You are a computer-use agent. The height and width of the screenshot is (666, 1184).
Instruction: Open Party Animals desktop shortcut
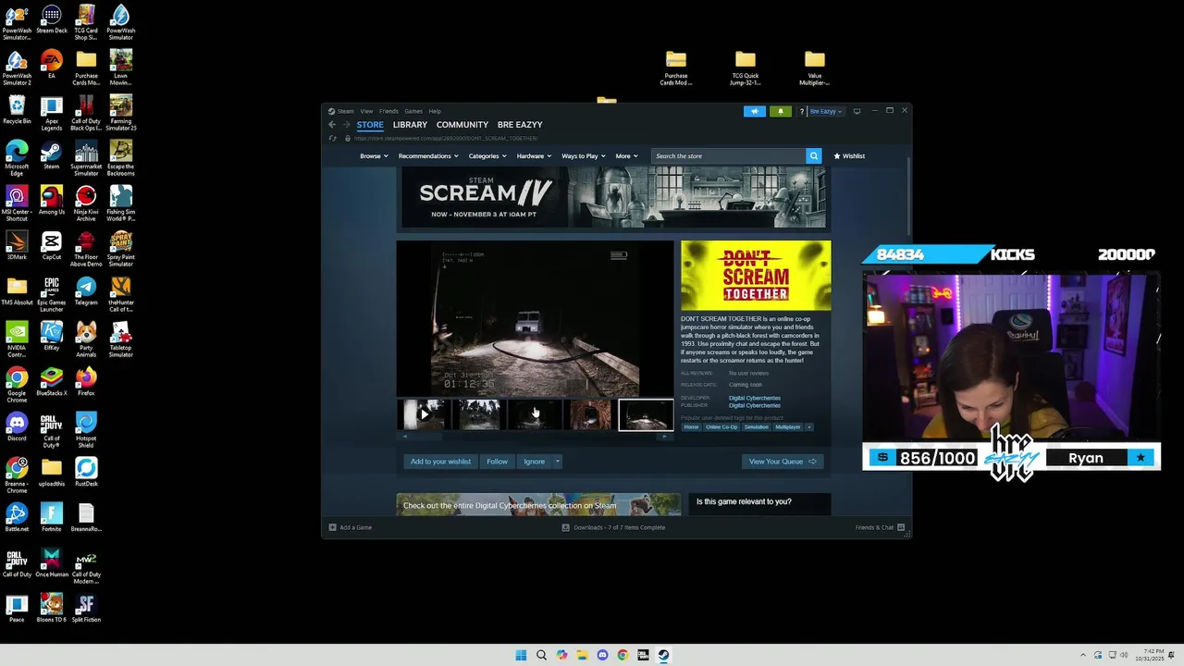click(86, 339)
